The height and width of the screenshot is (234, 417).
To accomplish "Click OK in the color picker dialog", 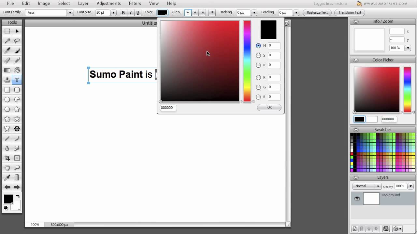I will (x=269, y=108).
